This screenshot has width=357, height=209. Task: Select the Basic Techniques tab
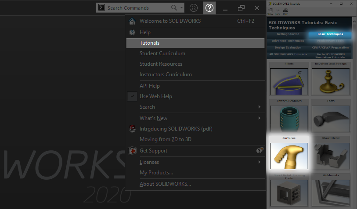330,34
